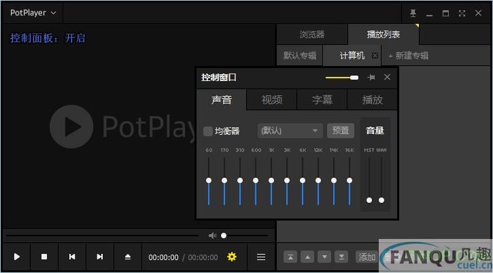Start playback with the play button
Screen dimensions: 493x273
coord(17,257)
